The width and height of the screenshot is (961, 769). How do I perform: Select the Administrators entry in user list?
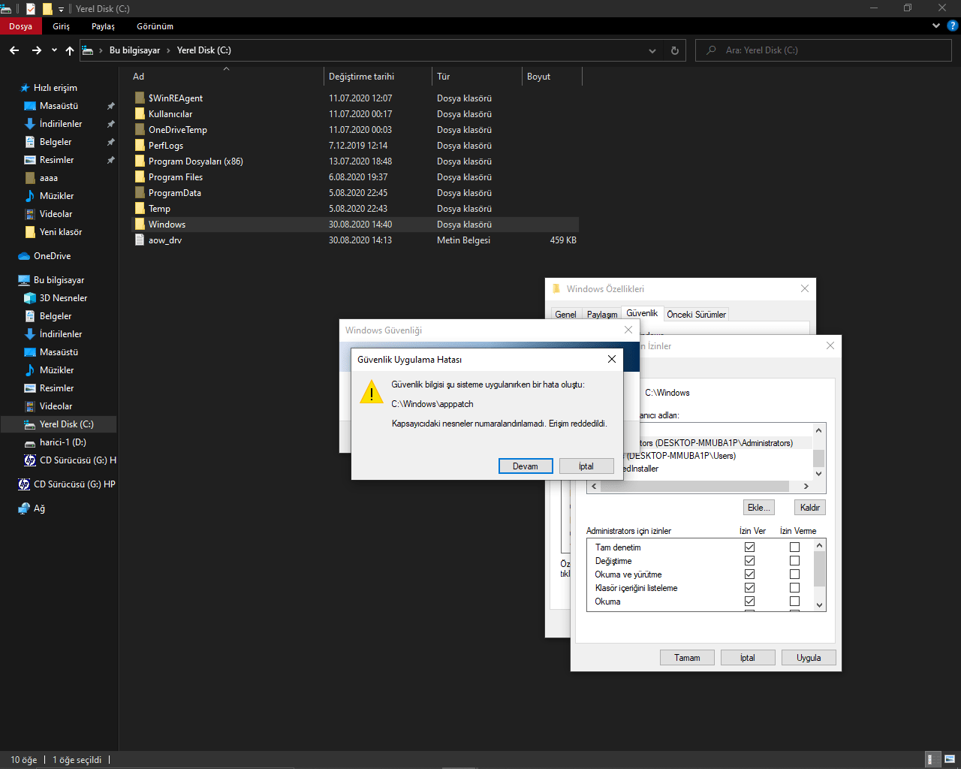[715, 443]
